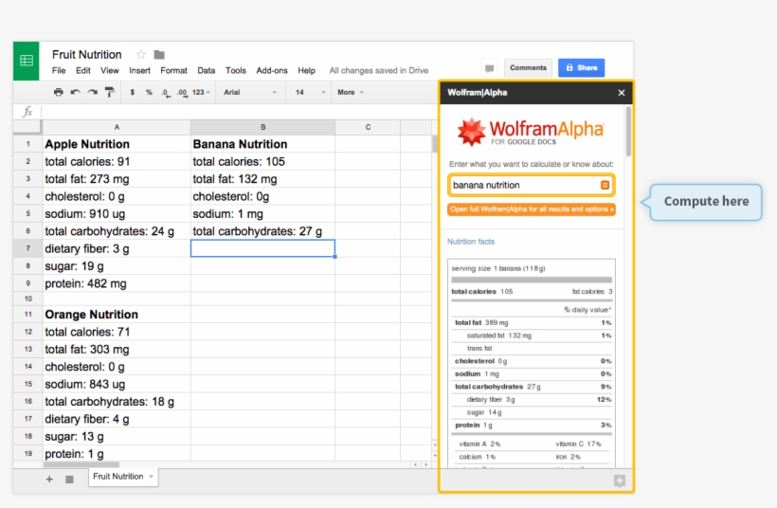777x508 pixels.
Task: Open the Fruit Nutrition sheet tab menu arrow
Action: click(152, 477)
